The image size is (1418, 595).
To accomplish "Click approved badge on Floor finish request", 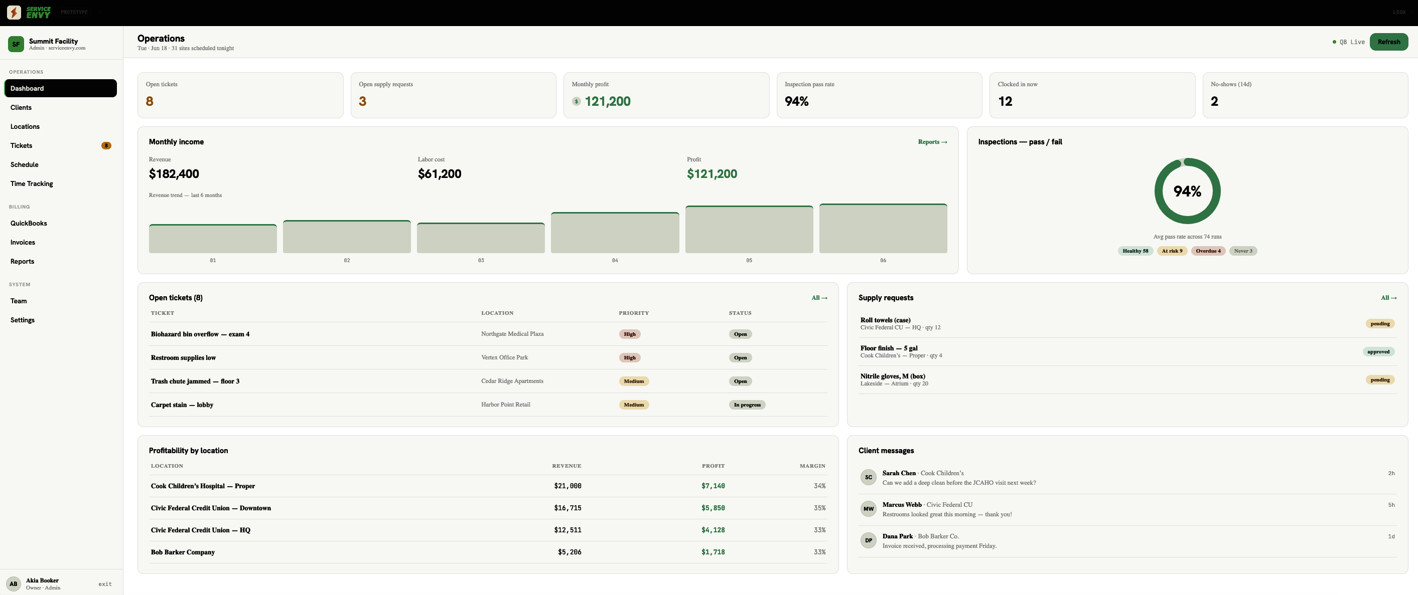I will 1378,352.
